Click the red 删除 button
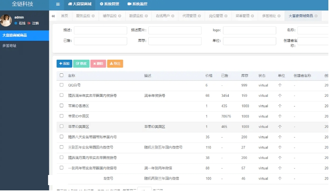332x194 pixels. [x=98, y=64]
